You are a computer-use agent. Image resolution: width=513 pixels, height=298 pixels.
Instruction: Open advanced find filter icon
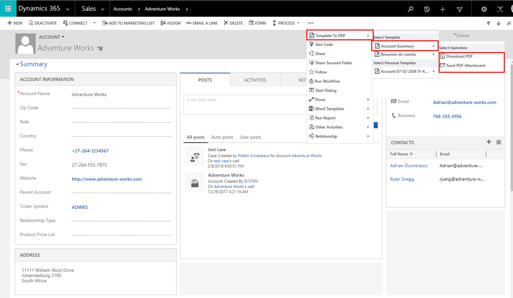460,9
